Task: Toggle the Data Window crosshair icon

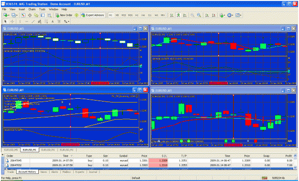Action: (30, 15)
